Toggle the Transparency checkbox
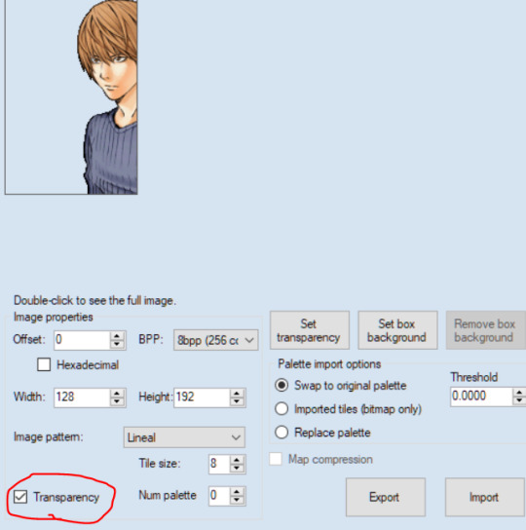This screenshot has width=526, height=530. [20, 497]
